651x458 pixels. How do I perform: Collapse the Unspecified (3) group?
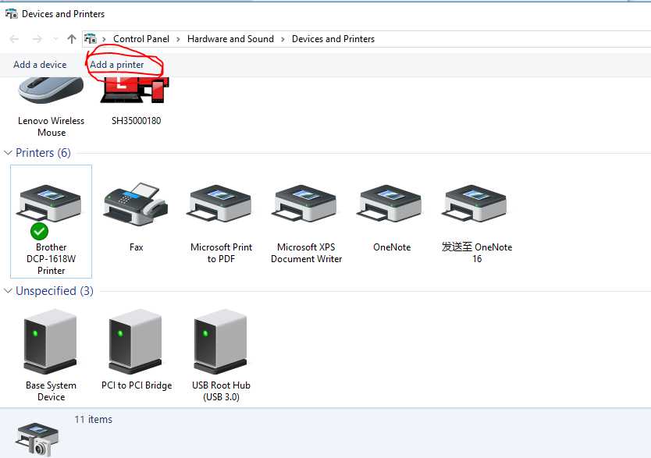point(8,291)
